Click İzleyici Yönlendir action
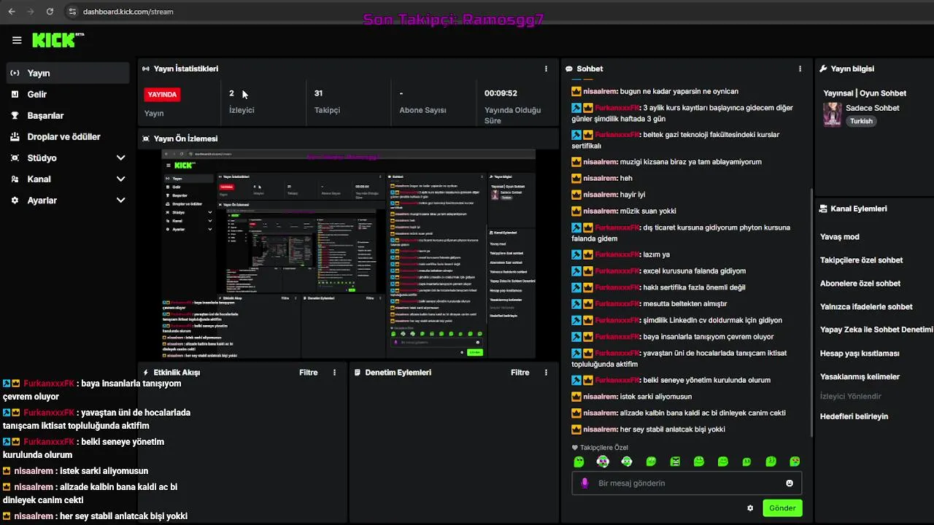 click(851, 396)
